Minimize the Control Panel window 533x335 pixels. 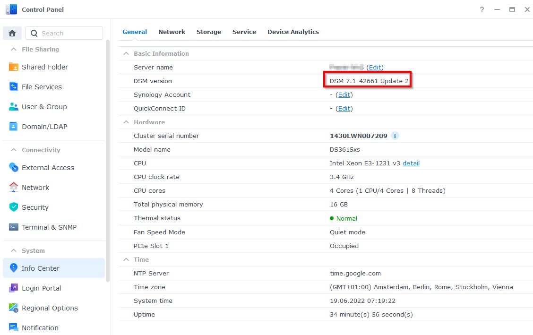(497, 9)
